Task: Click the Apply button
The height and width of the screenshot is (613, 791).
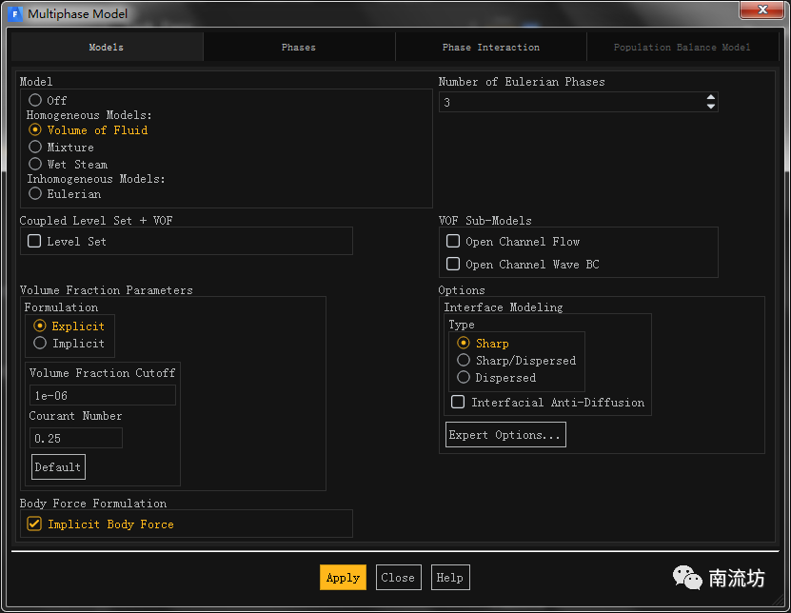Action: click(x=343, y=578)
